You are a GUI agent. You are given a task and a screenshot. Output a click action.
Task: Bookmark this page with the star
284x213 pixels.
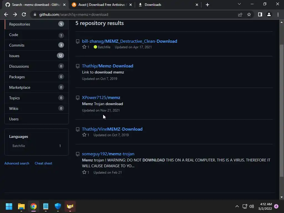tap(249, 14)
